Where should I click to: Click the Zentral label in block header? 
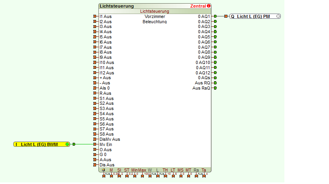pos(198,6)
